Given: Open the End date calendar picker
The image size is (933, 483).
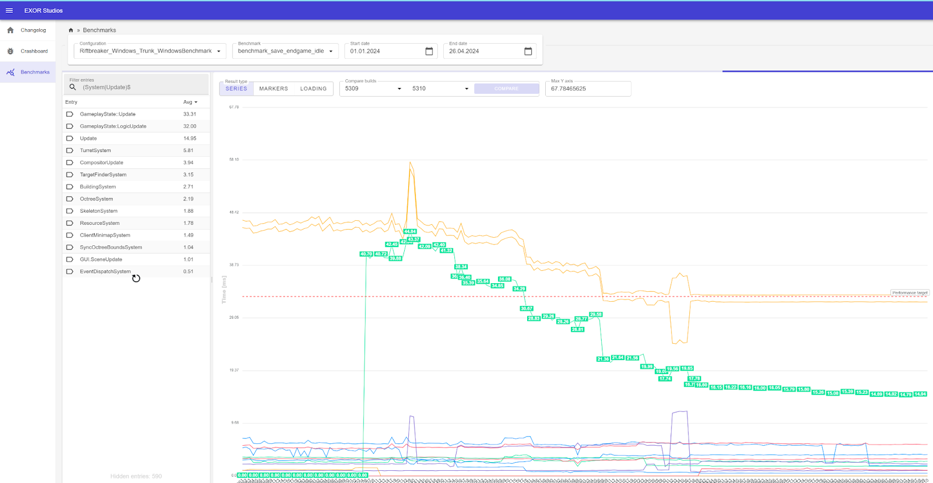Looking at the screenshot, I should (528, 51).
